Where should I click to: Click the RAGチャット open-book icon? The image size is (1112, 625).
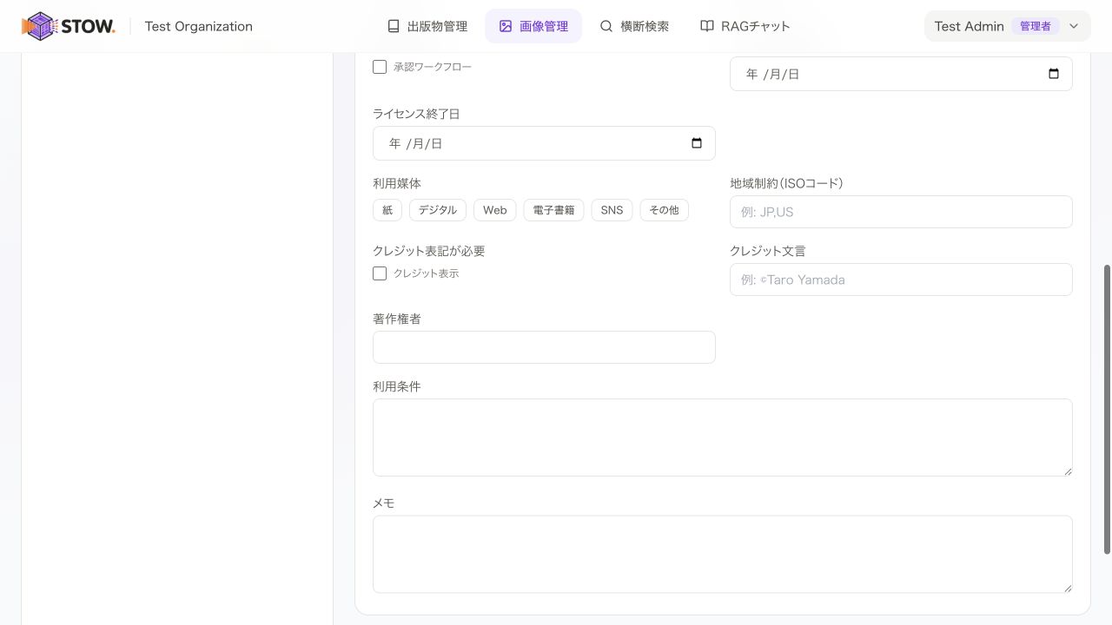707,26
